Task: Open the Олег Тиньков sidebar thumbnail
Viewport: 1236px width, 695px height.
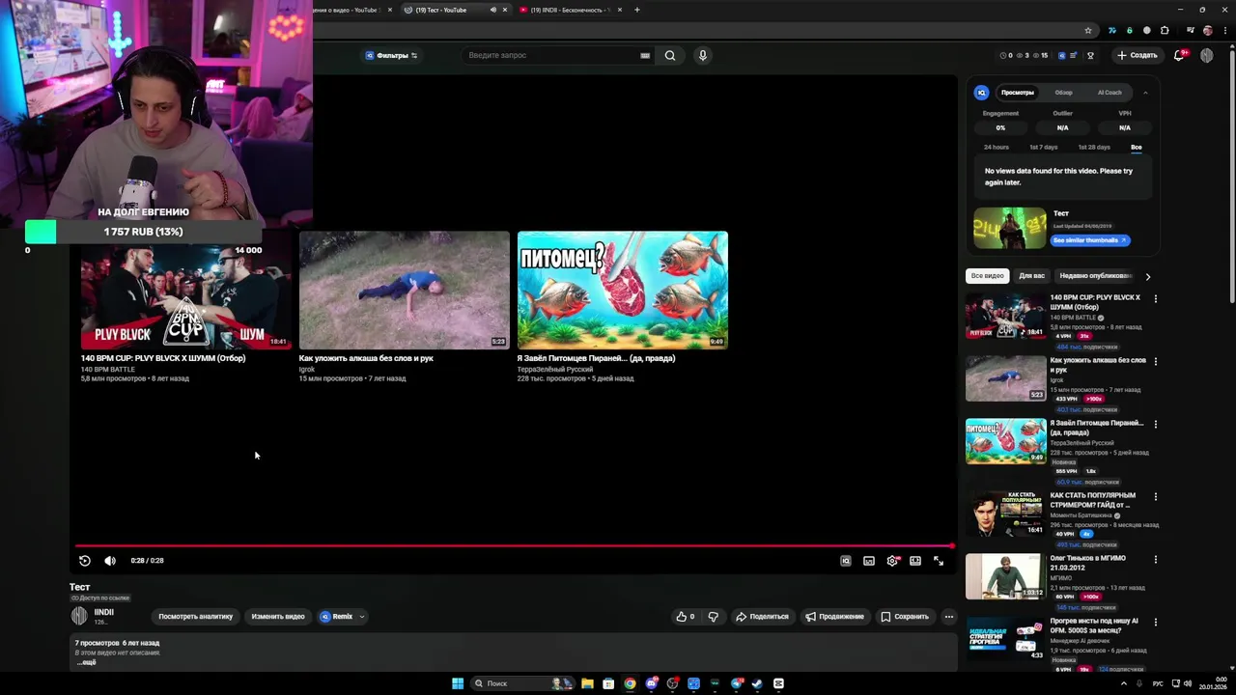Action: pos(1005,576)
